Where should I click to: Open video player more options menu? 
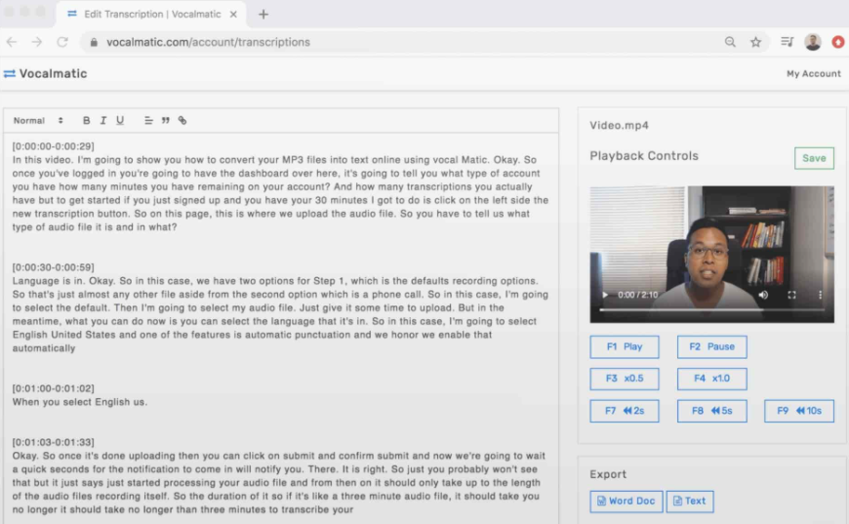(x=820, y=295)
